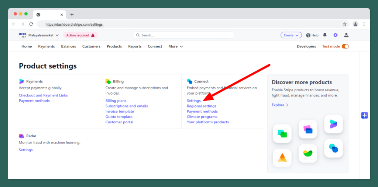Click the Radar product icon
Image resolution: width=378 pixels, height=187 pixels.
[21, 136]
